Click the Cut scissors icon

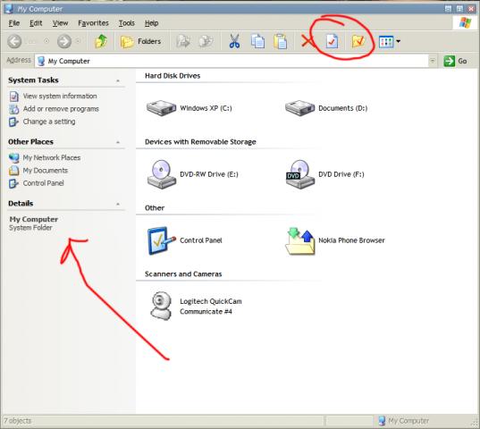point(234,41)
